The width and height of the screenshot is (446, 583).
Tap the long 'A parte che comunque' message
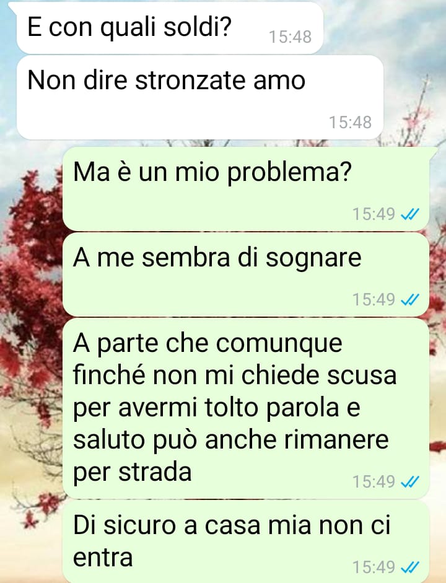coord(246,408)
